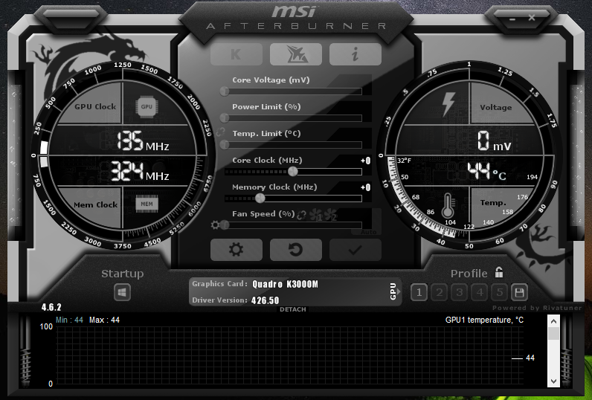
Task: Click the 0 mV voltage reading
Action: [x=494, y=141]
